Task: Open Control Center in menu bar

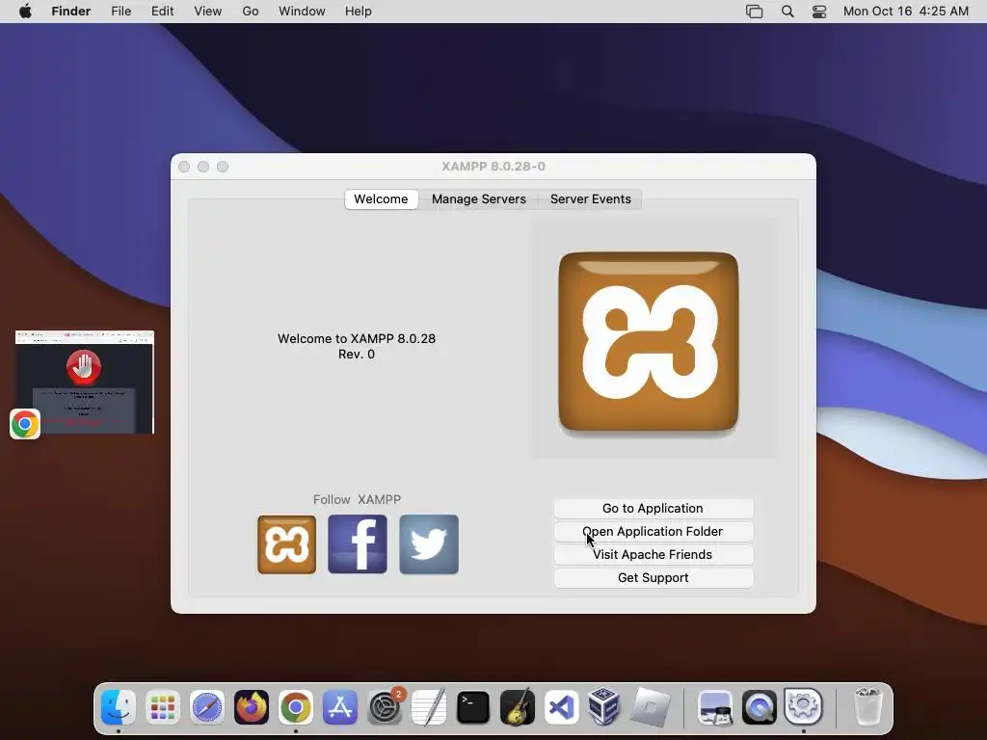Action: pos(819,12)
